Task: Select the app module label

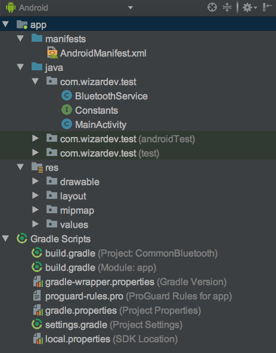Action: point(38,25)
